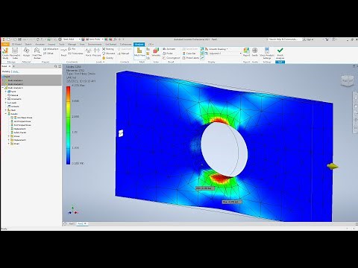Open the Parametric Table tool
The height and width of the screenshot is (268, 358).
15,53
